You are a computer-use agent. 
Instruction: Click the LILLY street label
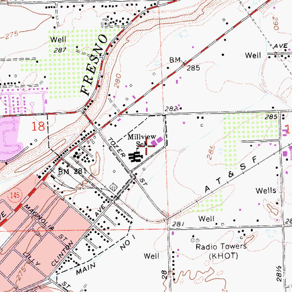[x=31, y=258]
